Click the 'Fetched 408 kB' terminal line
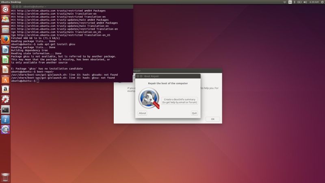Image resolution: width=325 pixels, height=183 pixels. pyautogui.click(x=35, y=38)
